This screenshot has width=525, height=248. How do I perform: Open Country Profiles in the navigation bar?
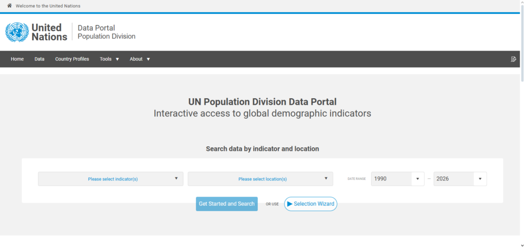(x=72, y=59)
